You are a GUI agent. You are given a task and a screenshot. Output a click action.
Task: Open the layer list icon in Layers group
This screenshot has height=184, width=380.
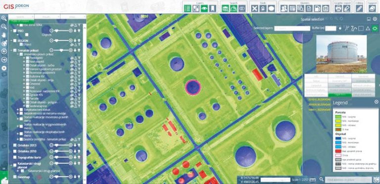(188, 8)
